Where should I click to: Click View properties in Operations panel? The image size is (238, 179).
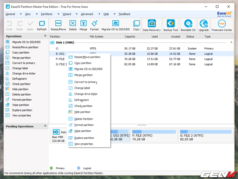coord(22,115)
